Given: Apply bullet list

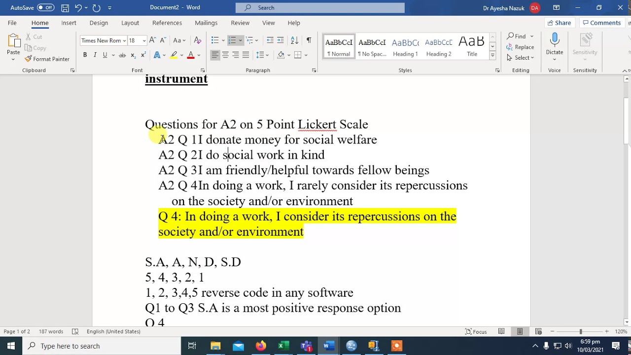Looking at the screenshot, I should coord(215,40).
